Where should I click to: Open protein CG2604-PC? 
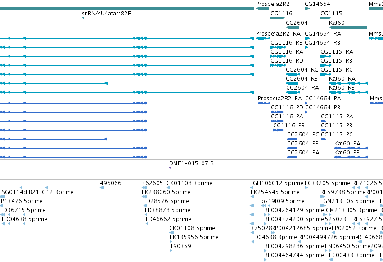coord(303,135)
